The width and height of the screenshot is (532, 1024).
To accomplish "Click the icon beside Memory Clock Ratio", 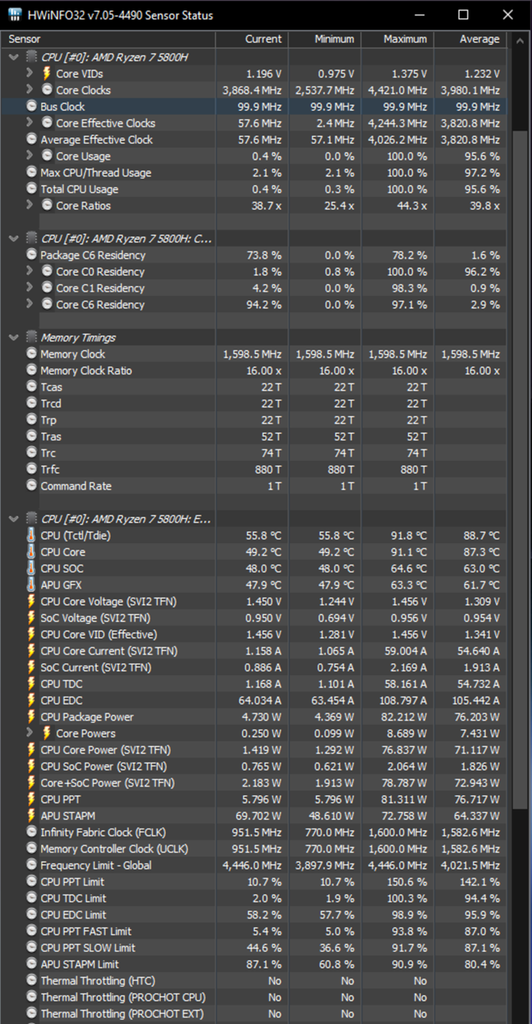I will 32,370.
